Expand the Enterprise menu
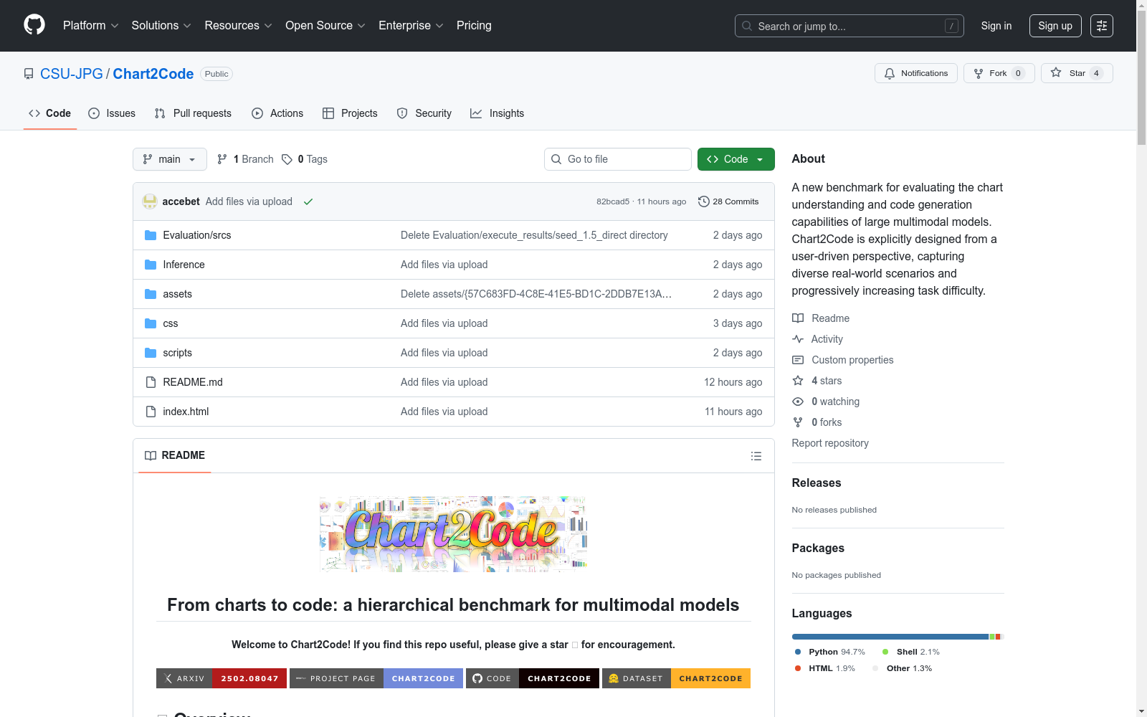1147x717 pixels. [411, 26]
